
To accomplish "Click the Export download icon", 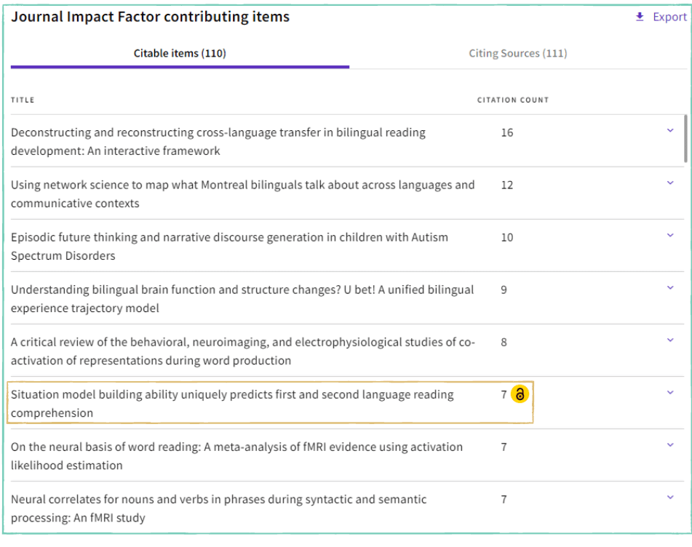I will point(640,17).
